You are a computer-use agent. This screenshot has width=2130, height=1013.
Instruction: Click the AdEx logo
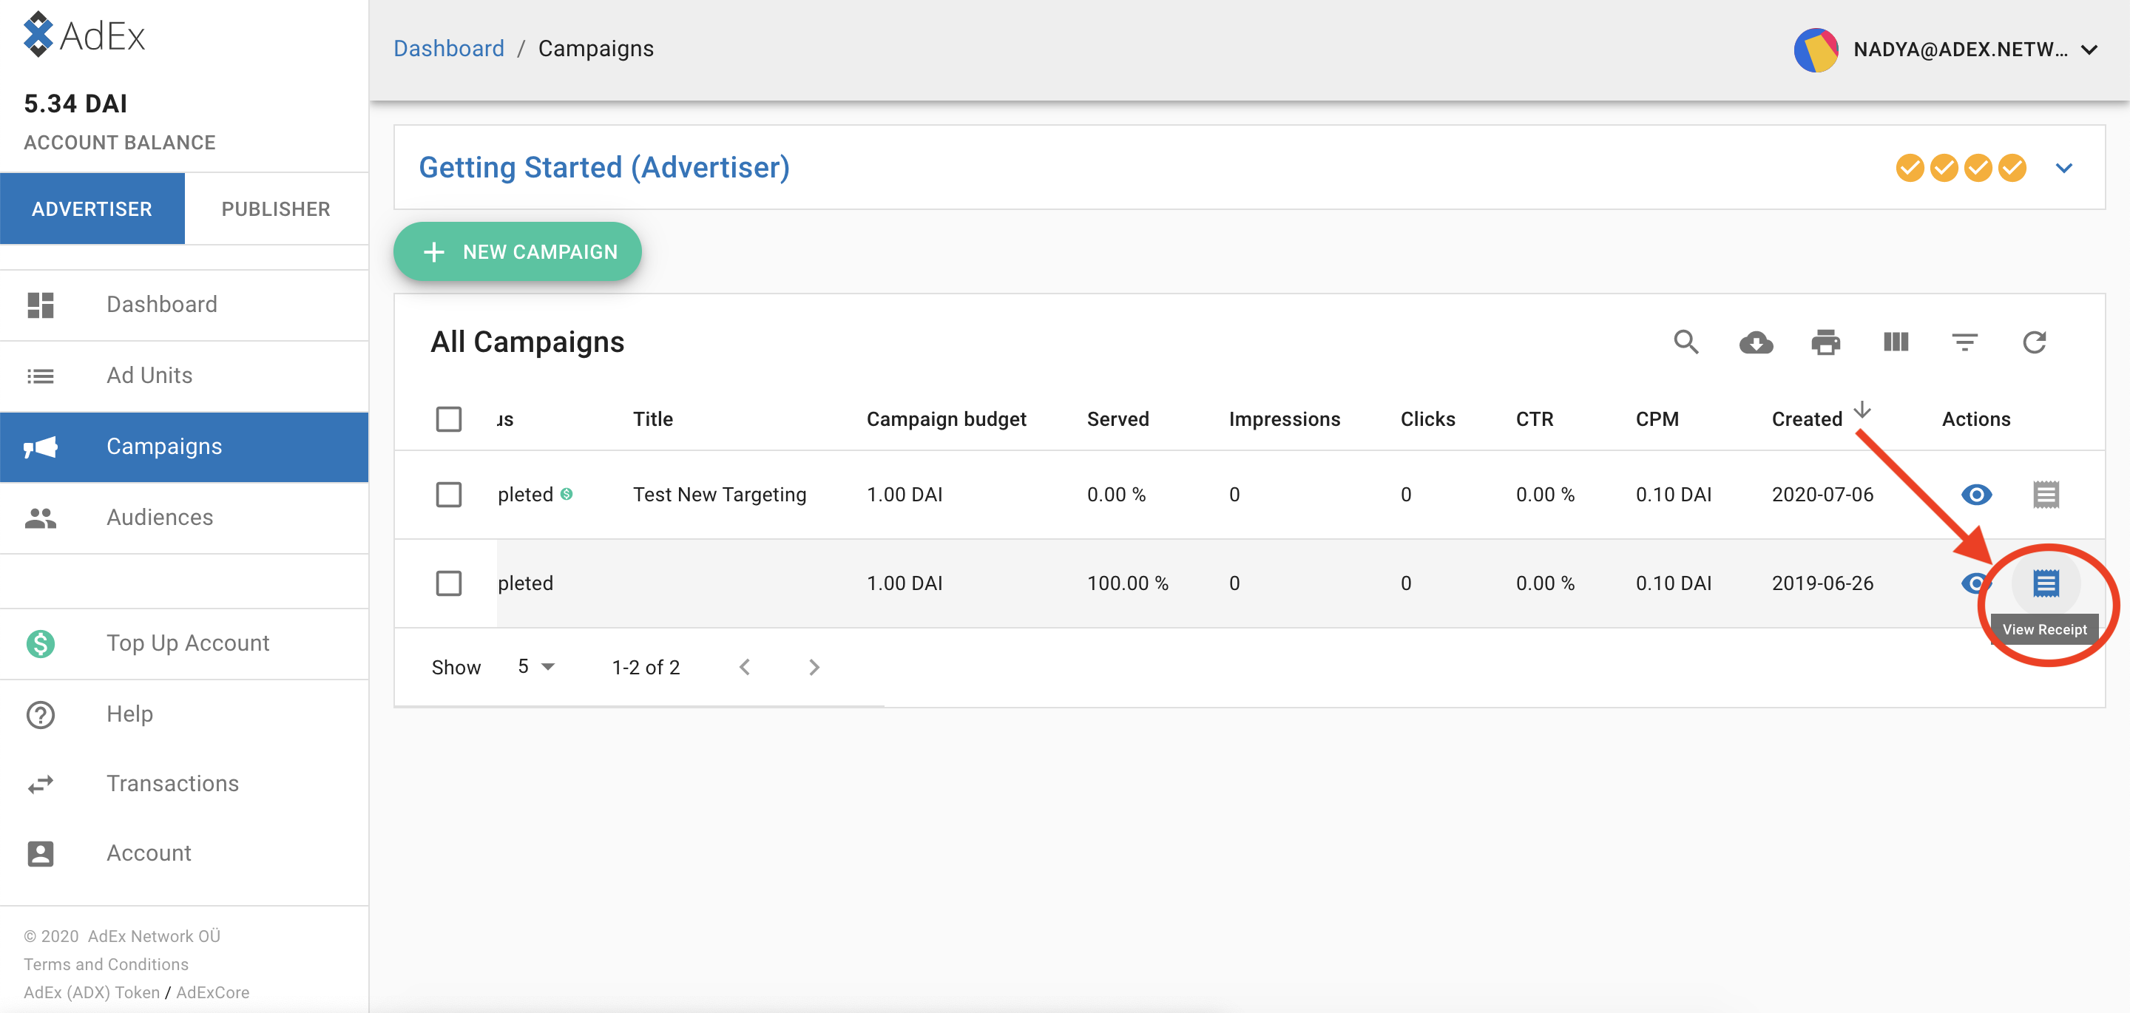point(84,35)
